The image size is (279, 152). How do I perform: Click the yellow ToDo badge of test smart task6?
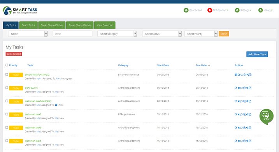pyautogui.click(x=16, y=141)
